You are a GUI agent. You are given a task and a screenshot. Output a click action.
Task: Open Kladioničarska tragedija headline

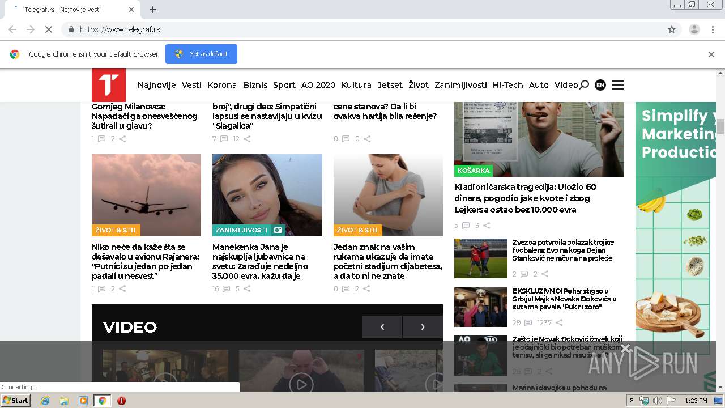(525, 198)
